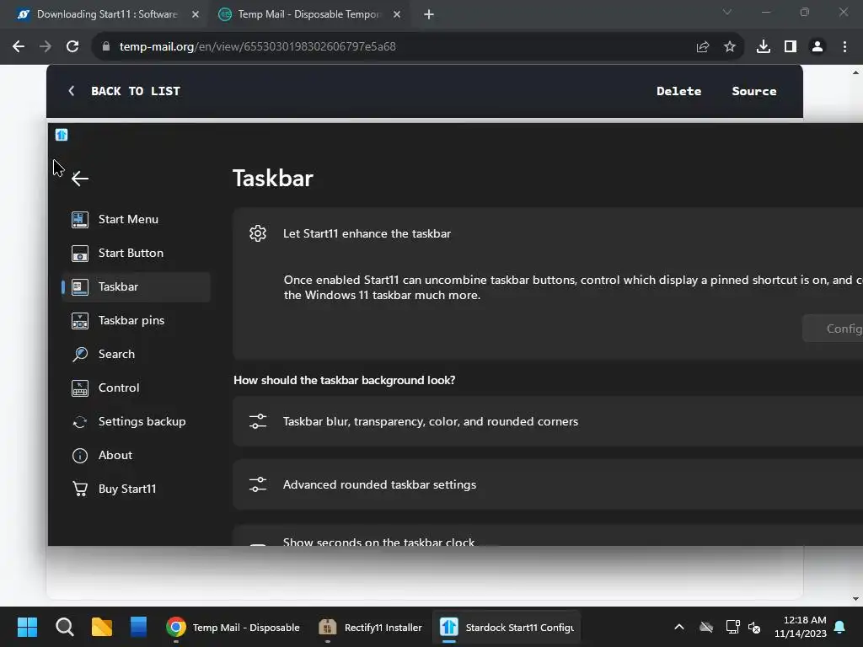Click sliders icon for Advanced rounded taskbar
This screenshot has width=863, height=647.
pos(258,484)
